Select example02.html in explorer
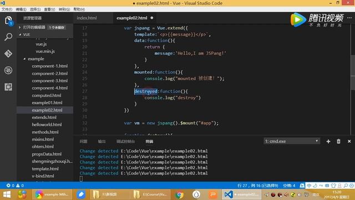Image resolution: width=355 pixels, height=200 pixels. (x=47, y=110)
